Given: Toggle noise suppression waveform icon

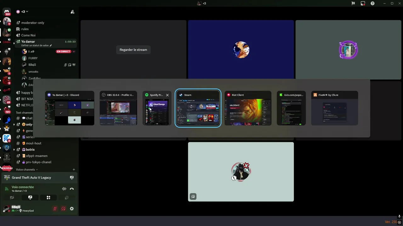Looking at the screenshot, I should click(64, 189).
